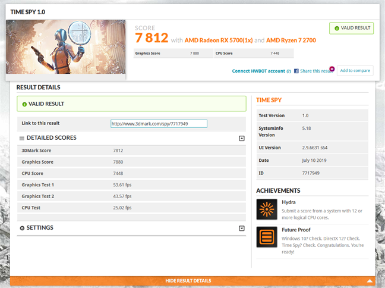Click the Settings gear icon
The width and height of the screenshot is (385, 288).
click(22, 228)
